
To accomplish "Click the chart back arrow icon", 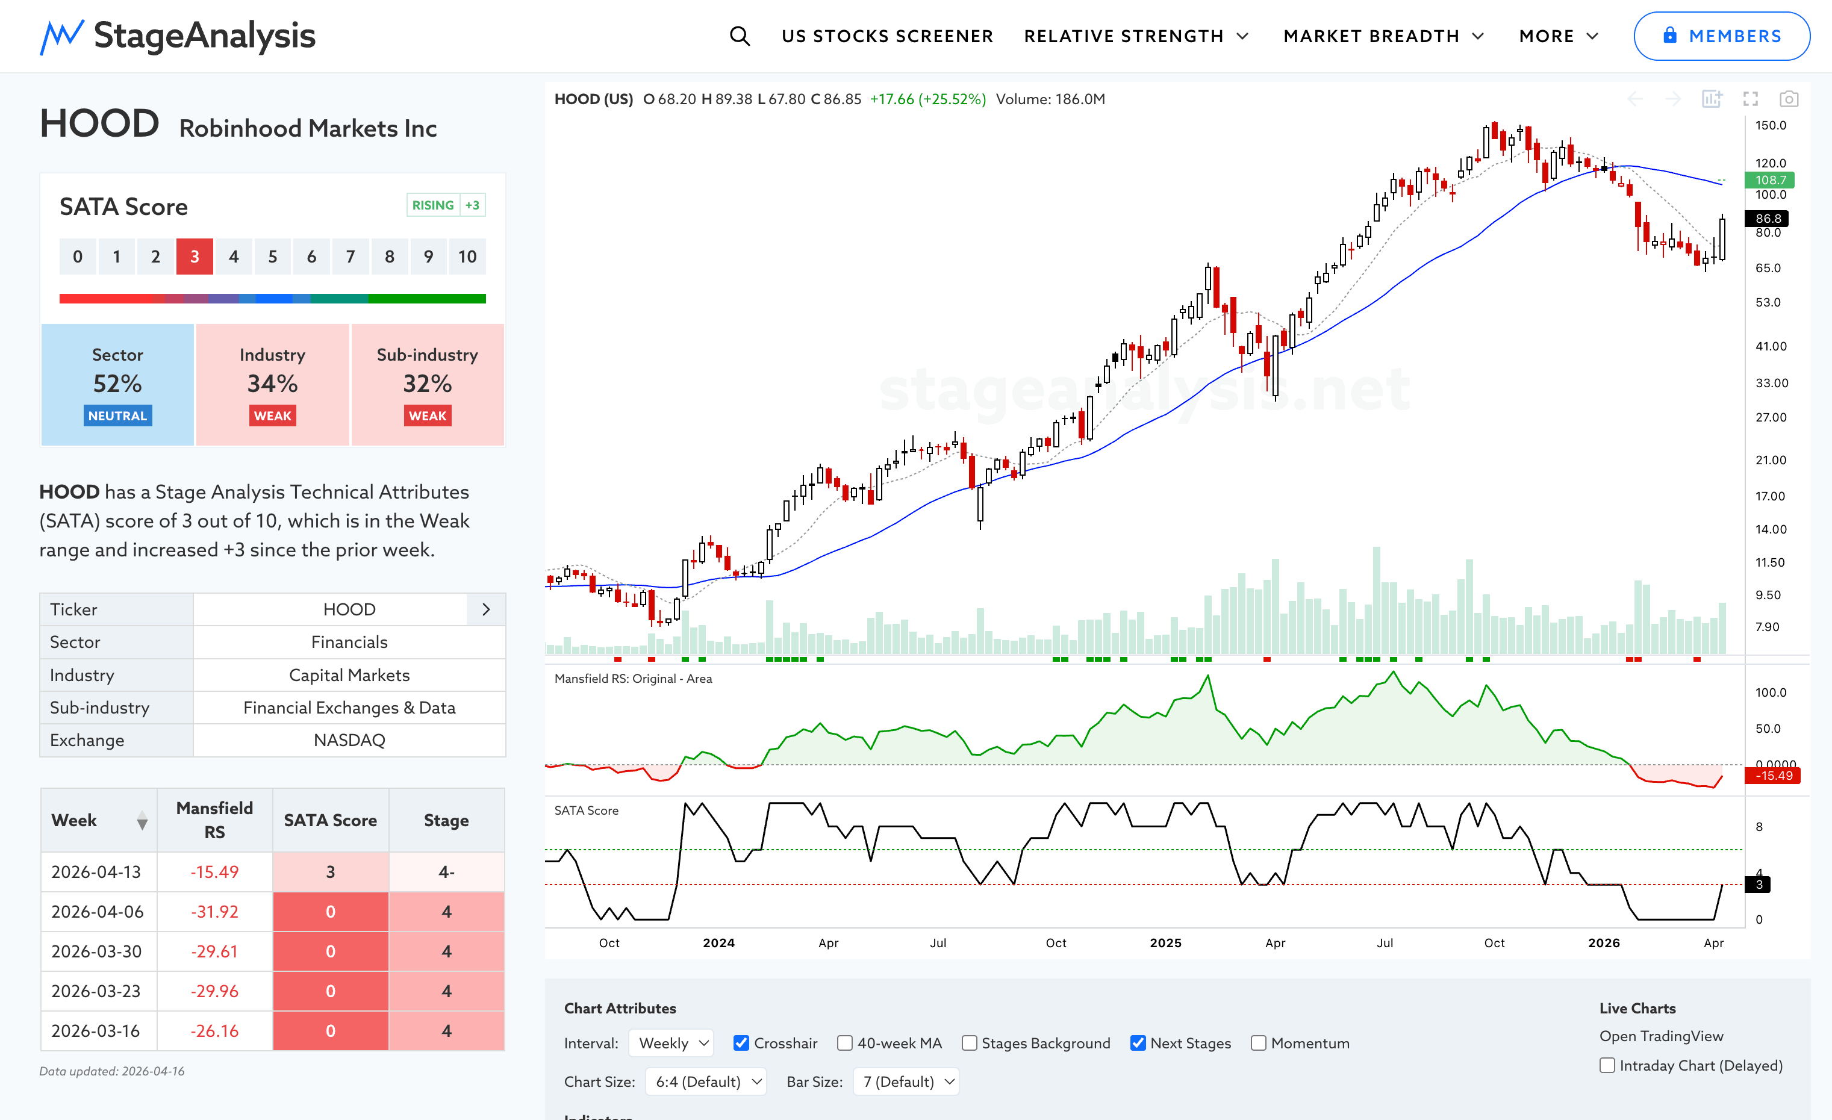I will (x=1635, y=99).
